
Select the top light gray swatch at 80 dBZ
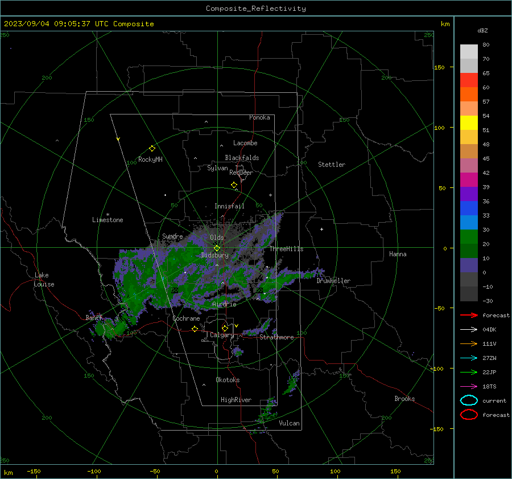coord(469,52)
